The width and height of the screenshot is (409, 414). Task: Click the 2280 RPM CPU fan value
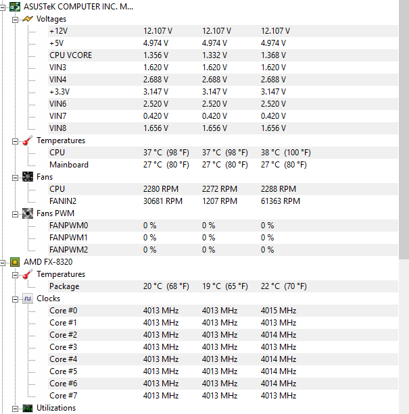[161, 189]
